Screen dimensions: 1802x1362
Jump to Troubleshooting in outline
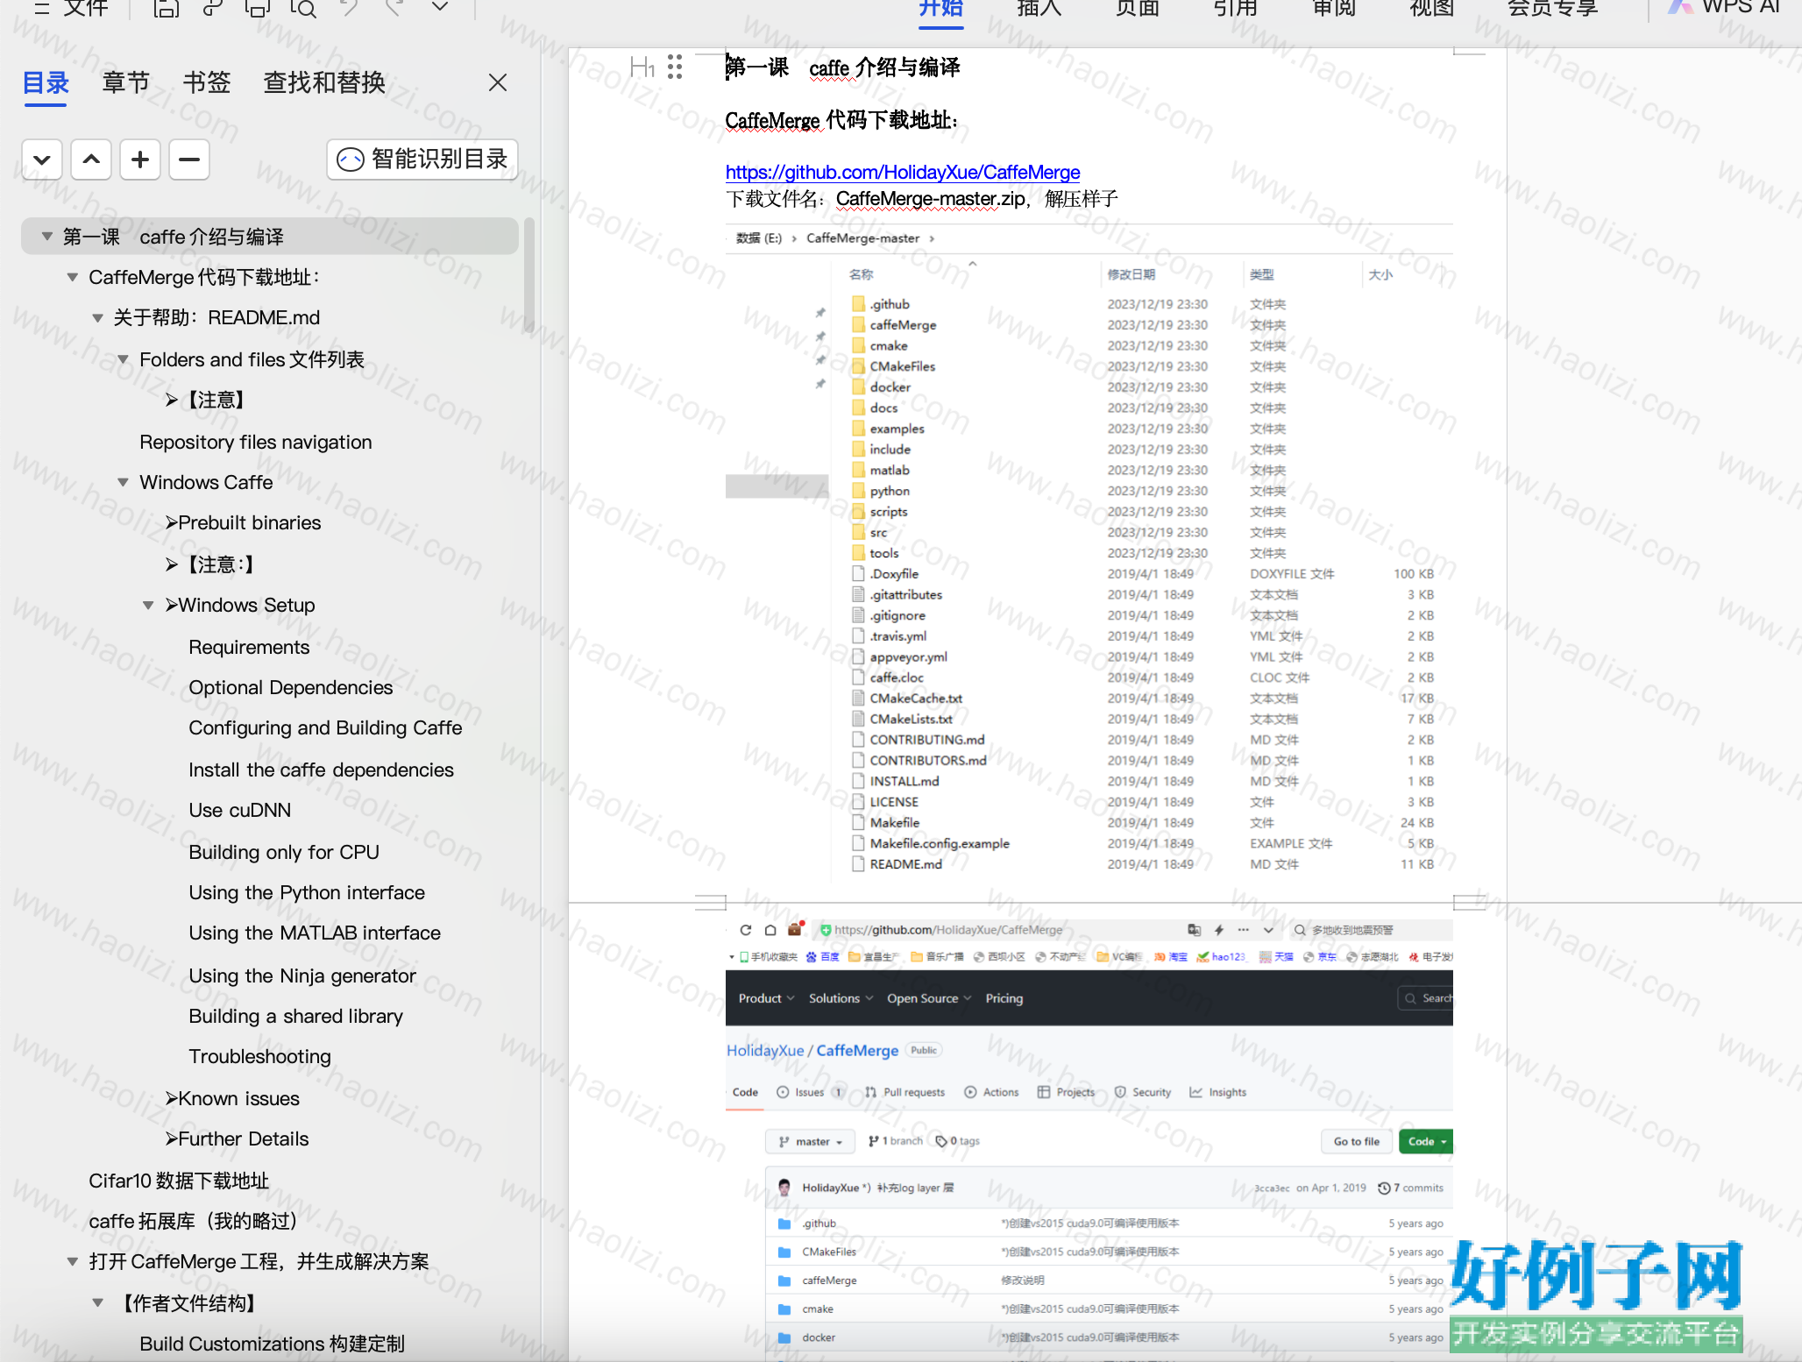tap(259, 1056)
